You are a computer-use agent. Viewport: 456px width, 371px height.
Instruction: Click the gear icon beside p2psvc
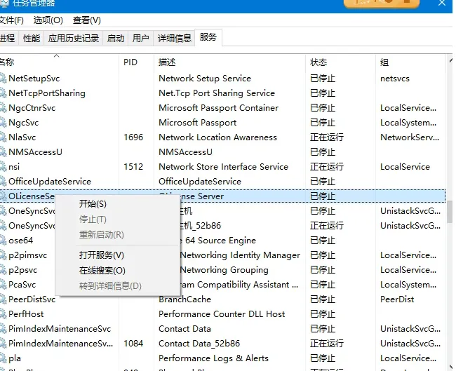click(3, 270)
